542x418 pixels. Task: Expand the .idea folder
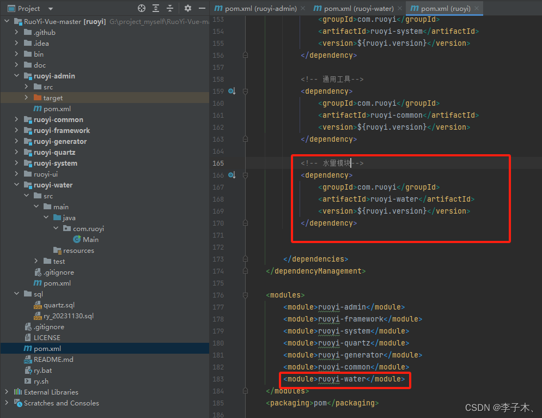[x=16, y=43]
